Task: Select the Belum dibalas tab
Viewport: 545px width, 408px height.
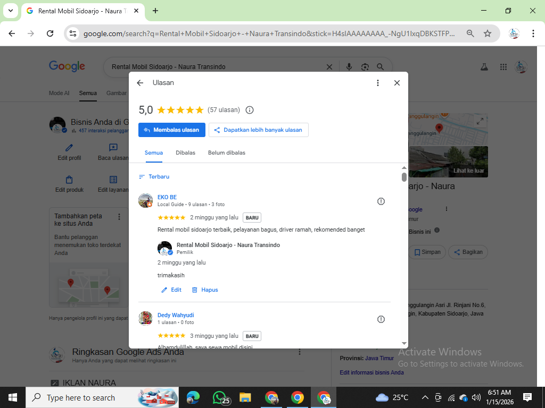Action: (227, 152)
